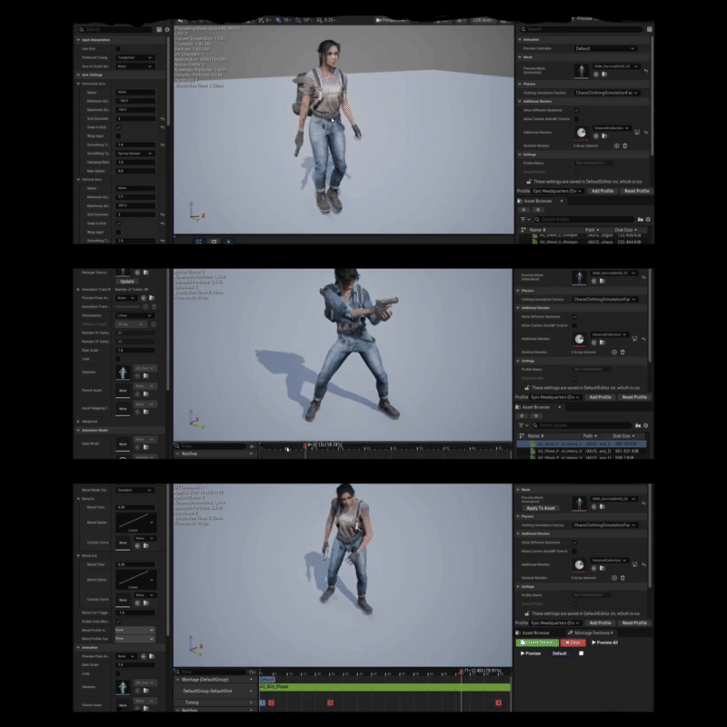Viewport: 727px width, 727px height.
Task: Expand Advanced section in Sequence editor details
Action: click(x=78, y=422)
